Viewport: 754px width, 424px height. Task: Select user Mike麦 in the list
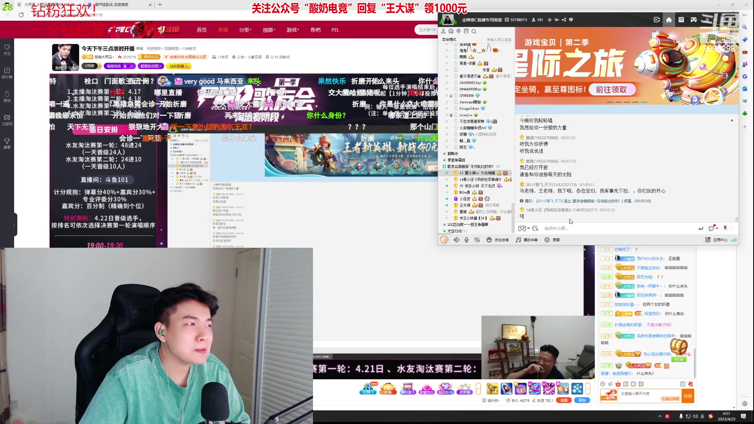[465, 192]
